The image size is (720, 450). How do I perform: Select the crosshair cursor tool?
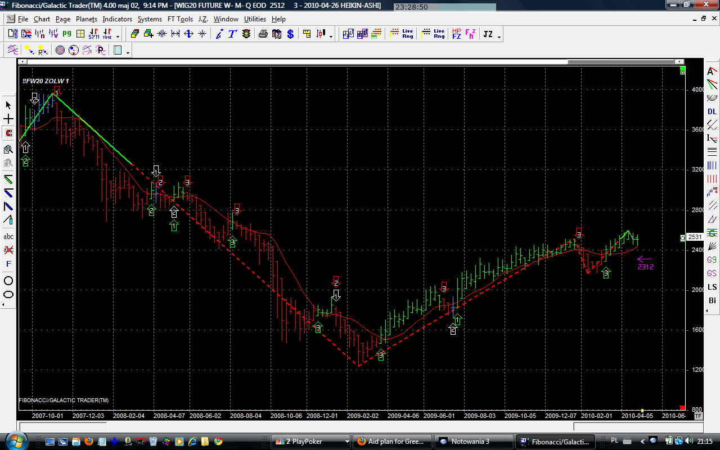[8, 119]
